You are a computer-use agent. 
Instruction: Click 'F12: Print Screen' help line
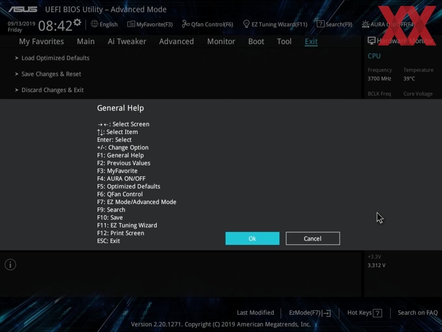click(x=121, y=233)
